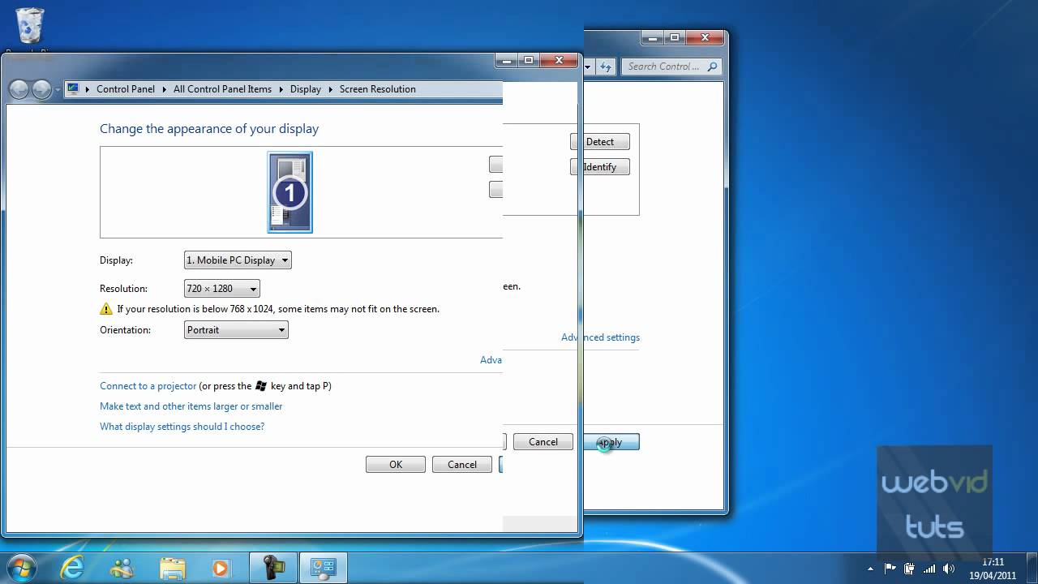
Task: Click the 'Orientation:' label
Action: click(125, 330)
